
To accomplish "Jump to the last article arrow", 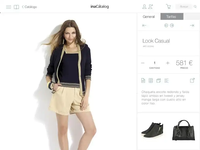I will [192, 26].
